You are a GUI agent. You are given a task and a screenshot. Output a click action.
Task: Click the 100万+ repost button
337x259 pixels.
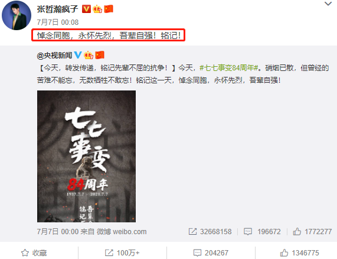(x=122, y=252)
